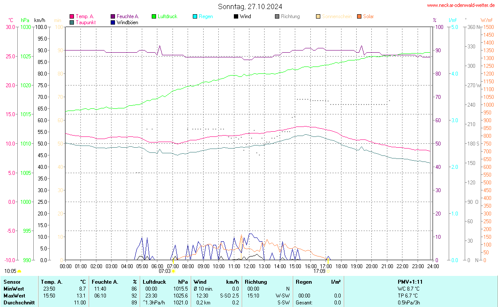Click the purple Feuchte A. legend swatch
This screenshot has height=307, width=498.
(113, 16)
